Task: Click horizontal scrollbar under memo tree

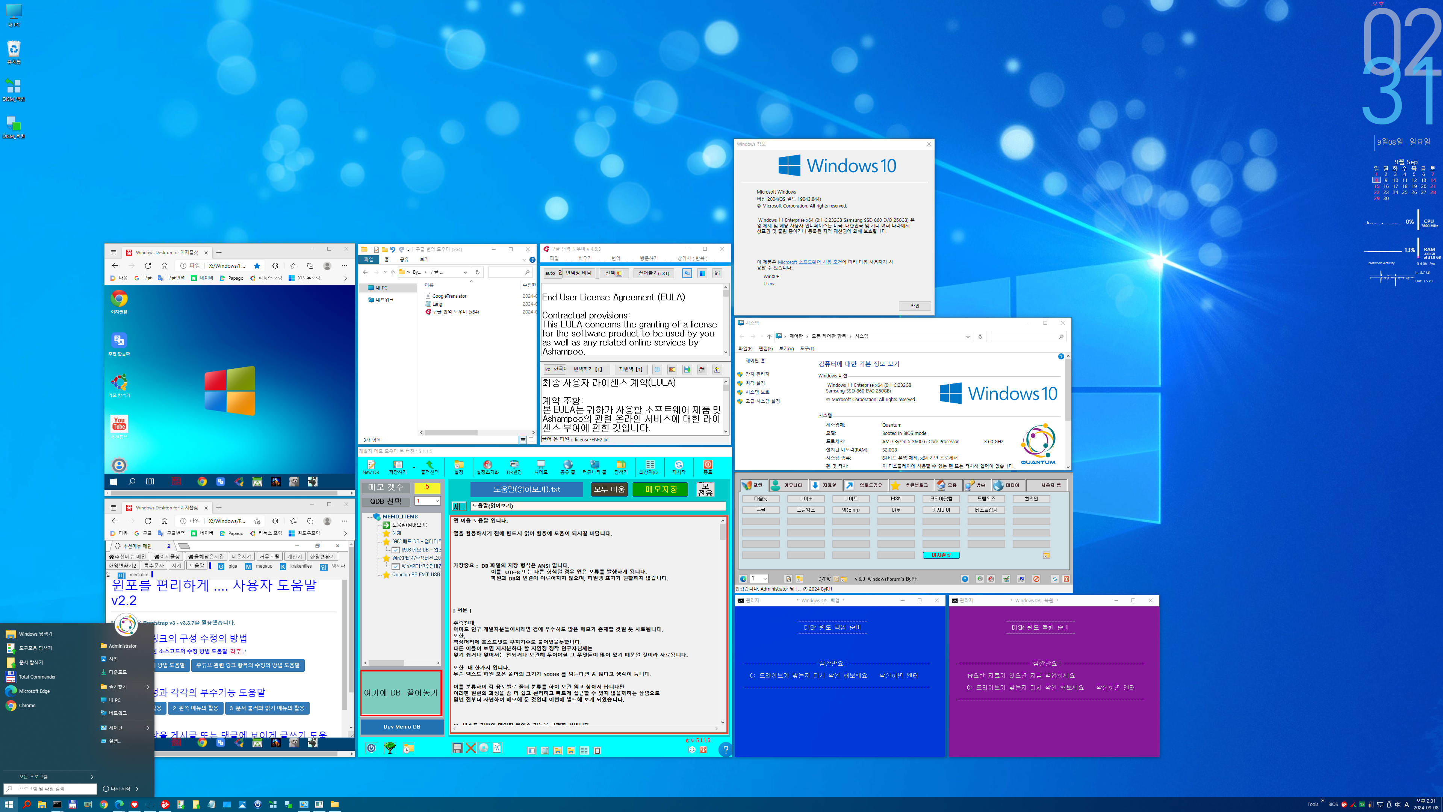Action: [x=401, y=663]
